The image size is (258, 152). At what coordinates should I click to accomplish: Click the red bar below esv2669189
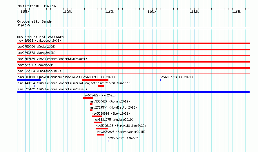(x=133, y=62)
